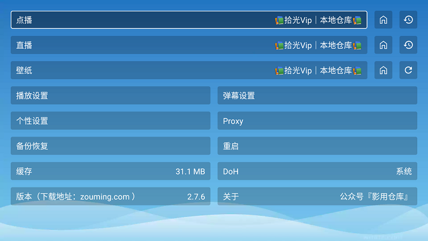
Task: Click the 拾光Vip｜本地仓库 label in 壁纸 row
Action: click(318, 71)
